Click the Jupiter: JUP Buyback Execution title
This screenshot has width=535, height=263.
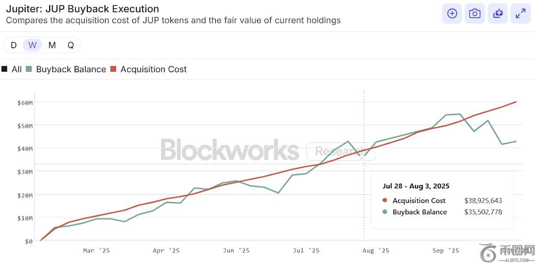point(83,9)
